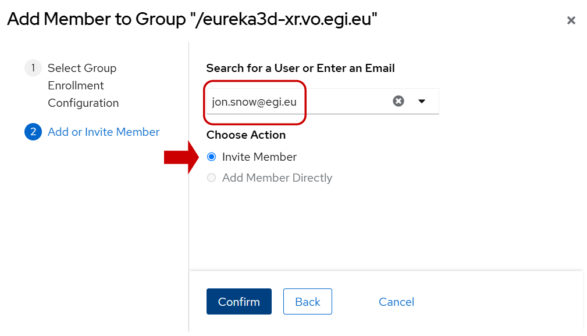Clear the entered email with the X icon
This screenshot has height=336, width=587.
399,101
